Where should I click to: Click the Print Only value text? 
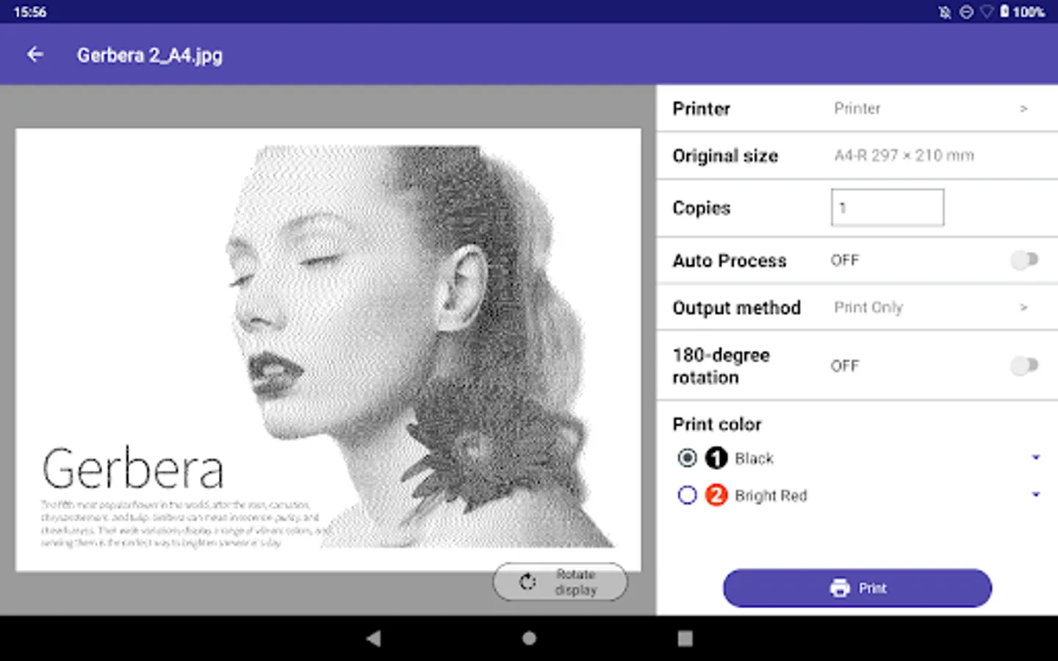coord(868,307)
